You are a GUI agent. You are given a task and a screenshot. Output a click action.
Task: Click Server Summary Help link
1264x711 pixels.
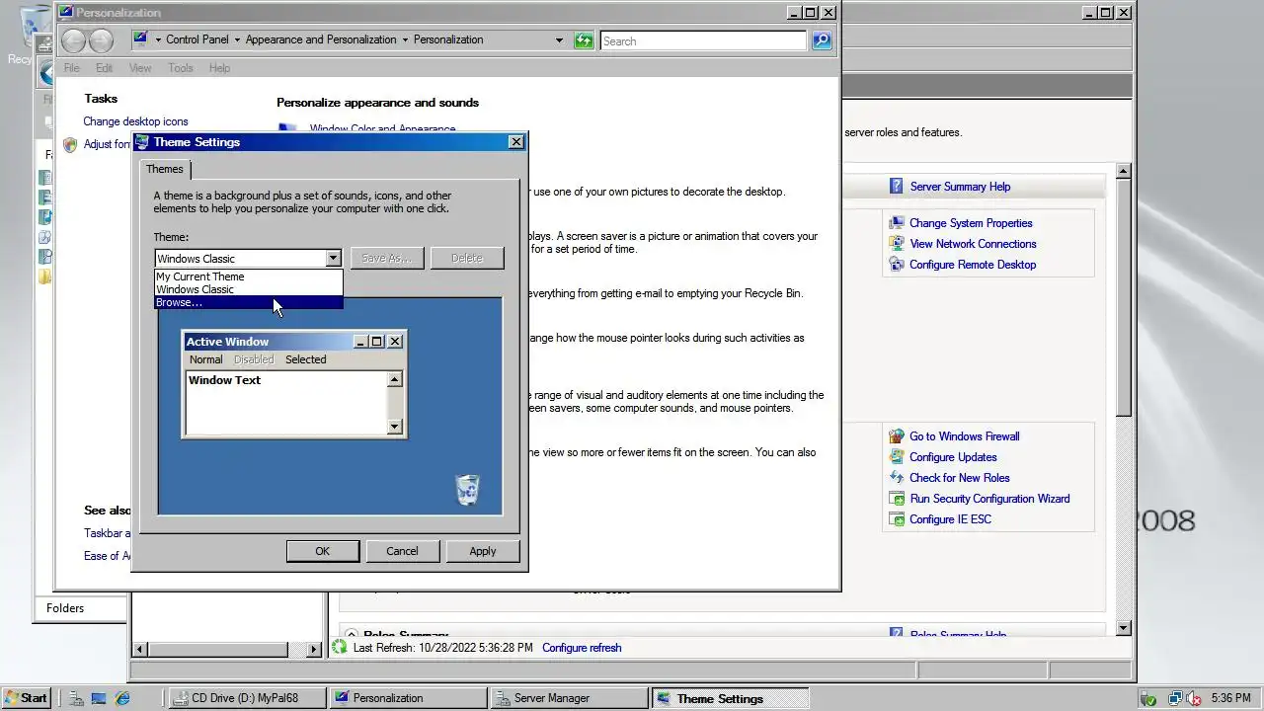coord(960,187)
